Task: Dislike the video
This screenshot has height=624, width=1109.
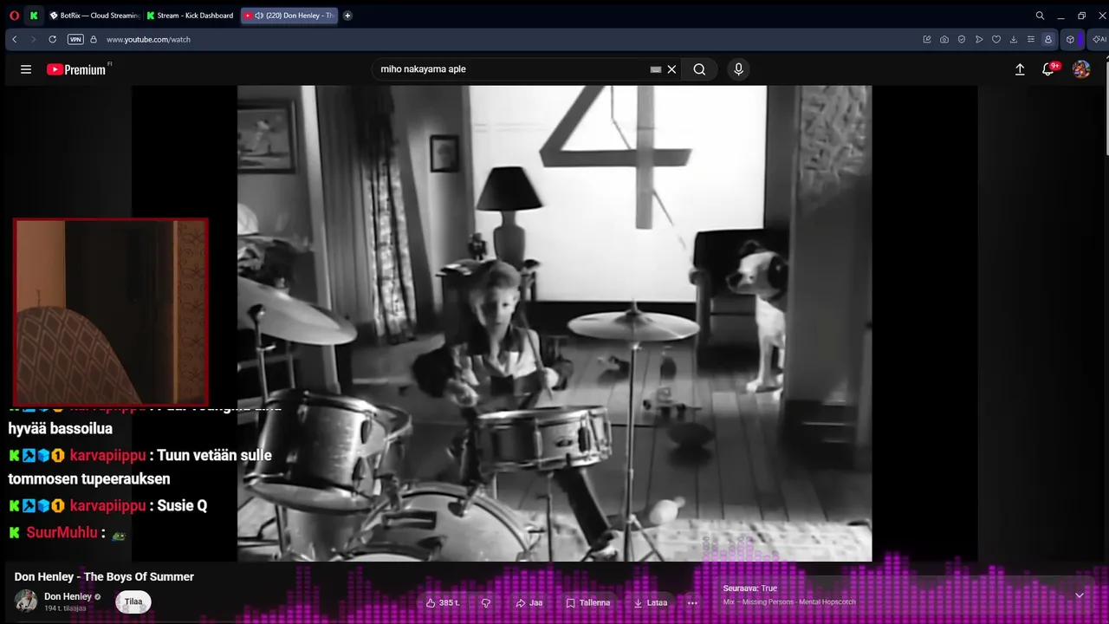Action: pos(486,602)
